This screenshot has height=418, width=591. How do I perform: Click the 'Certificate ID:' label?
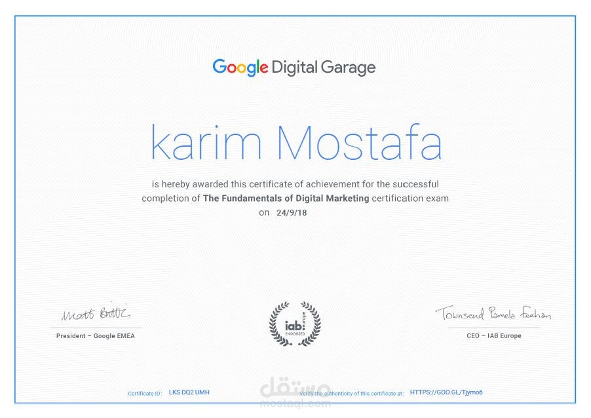coord(145,394)
